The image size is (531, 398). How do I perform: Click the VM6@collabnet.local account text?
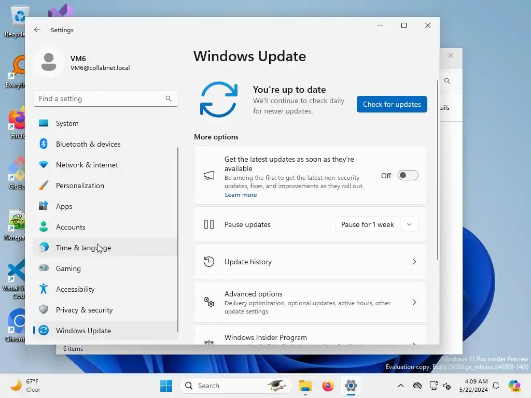point(100,68)
